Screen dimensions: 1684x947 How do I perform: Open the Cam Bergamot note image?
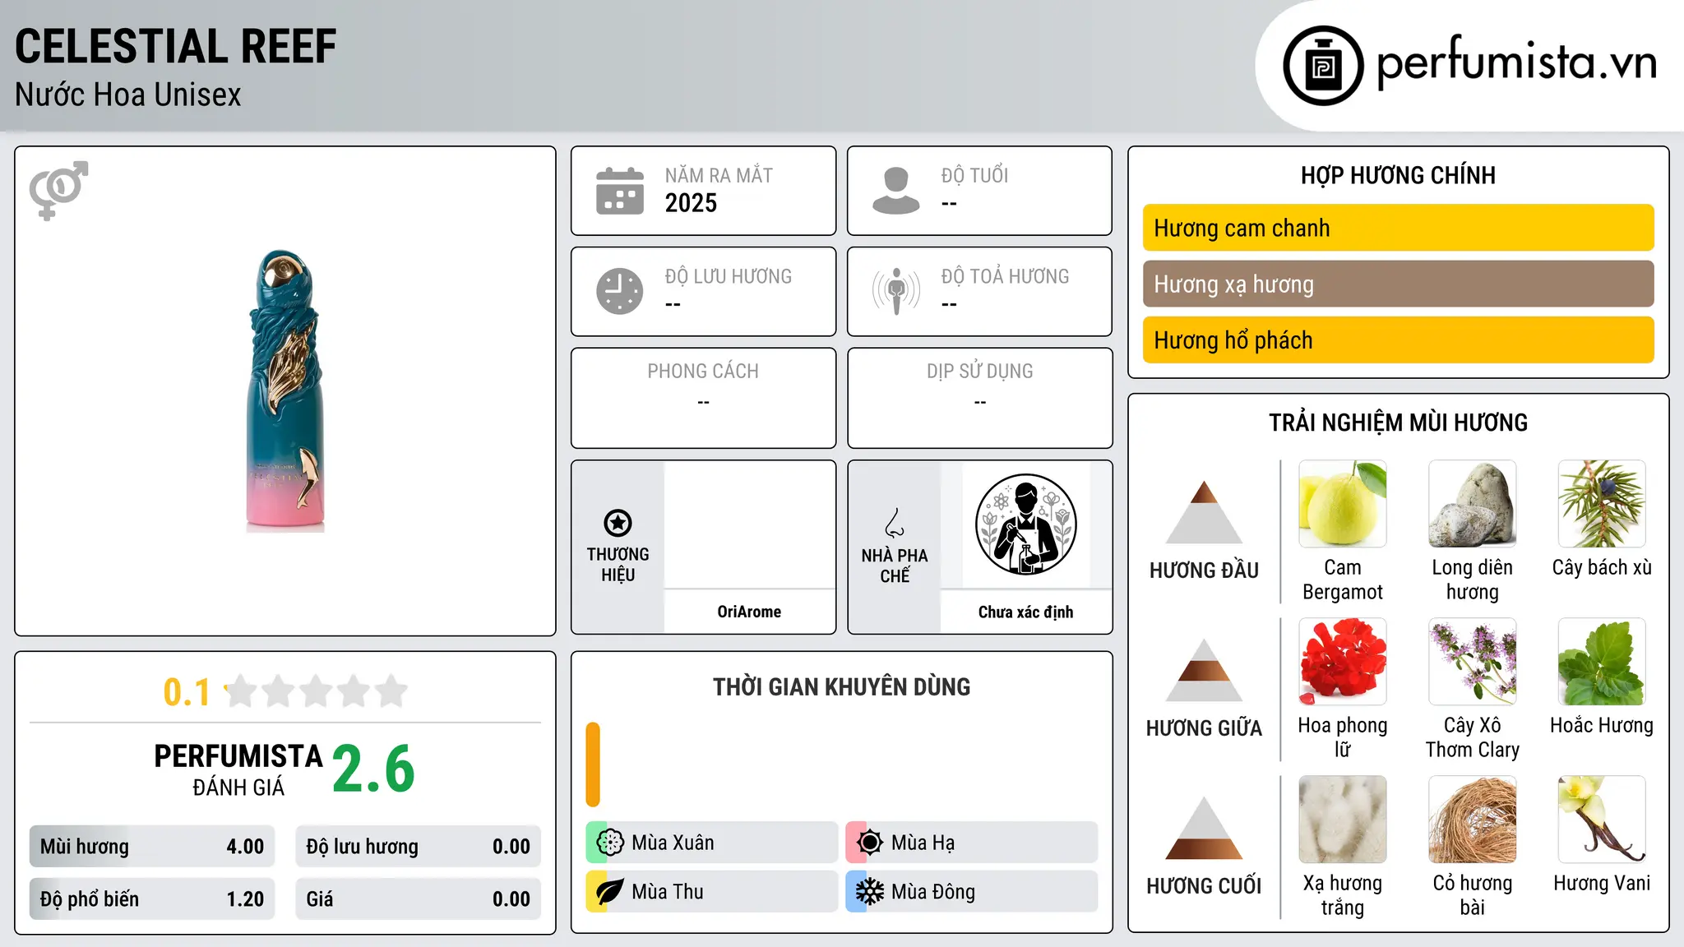(x=1343, y=504)
